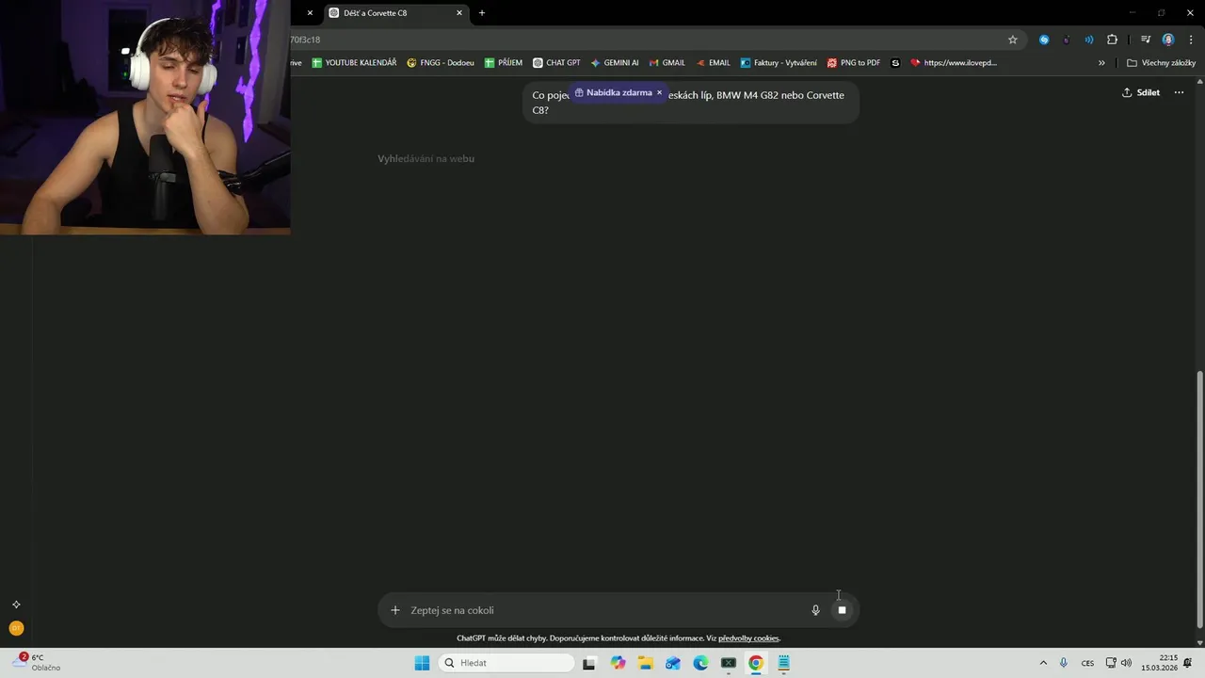Open the black S icon bookmark
Viewport: 1205px width, 678px height.
coord(895,63)
